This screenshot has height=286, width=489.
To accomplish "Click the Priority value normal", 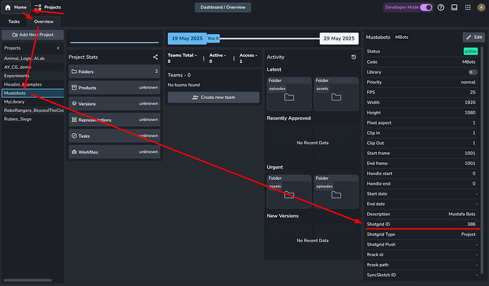I will point(468,82).
